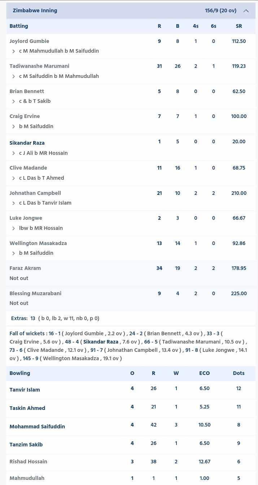Expand Joylord Gumbie dismissal chevron

tap(14, 51)
